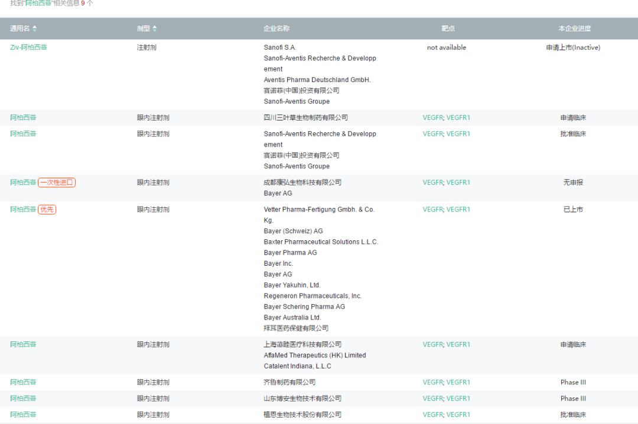The image size is (638, 424).
Task: Open 阿柏西普 link in the 上海蔼睦医疗 row
Action: [x=23, y=344]
